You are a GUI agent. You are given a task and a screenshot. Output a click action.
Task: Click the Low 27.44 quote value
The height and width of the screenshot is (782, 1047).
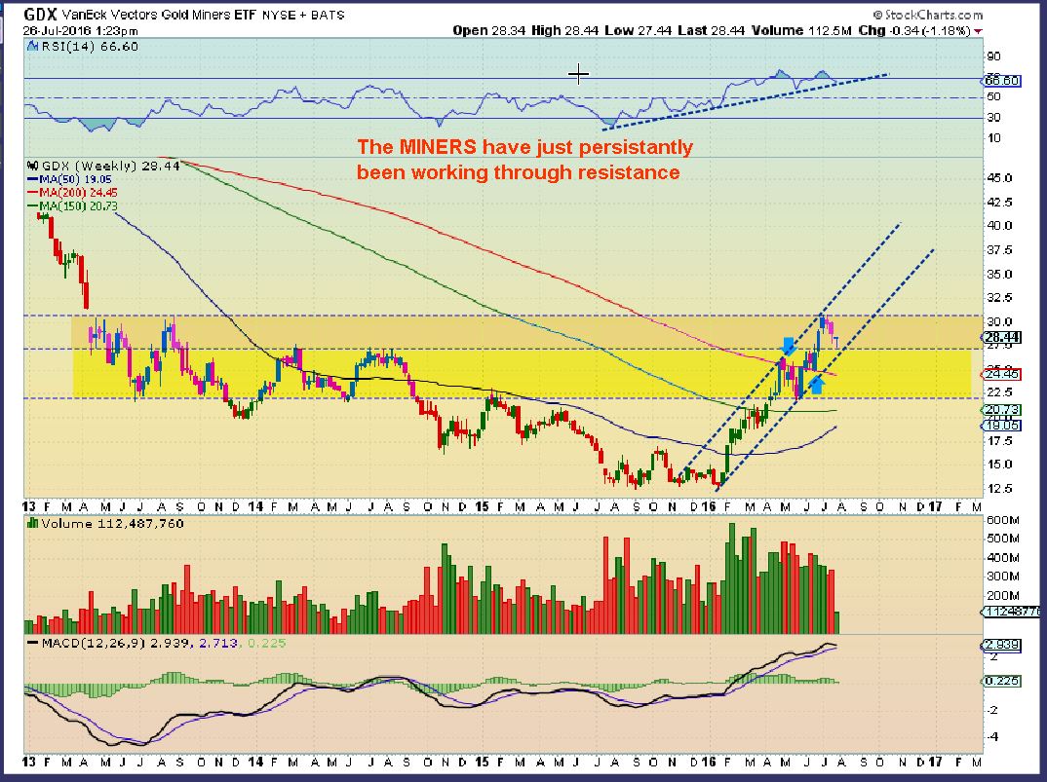point(638,31)
